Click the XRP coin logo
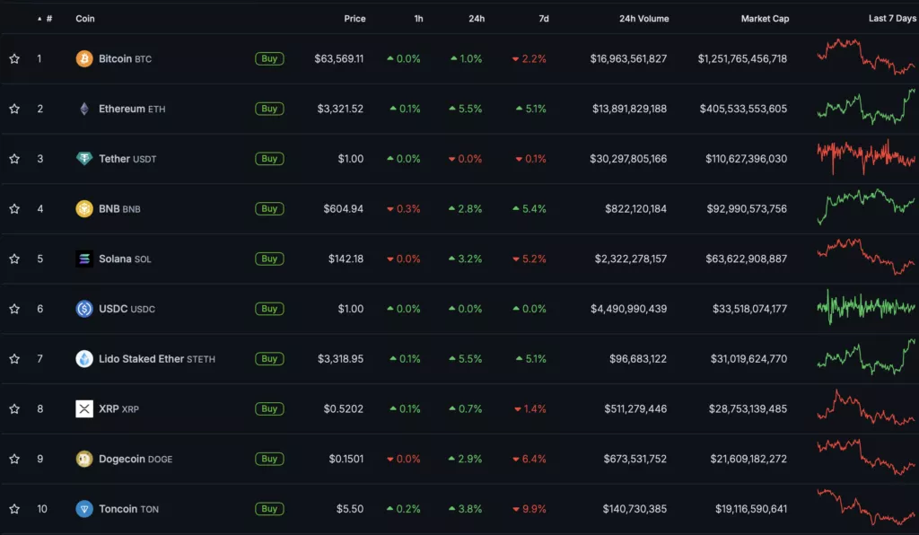The width and height of the screenshot is (919, 535). pos(84,408)
